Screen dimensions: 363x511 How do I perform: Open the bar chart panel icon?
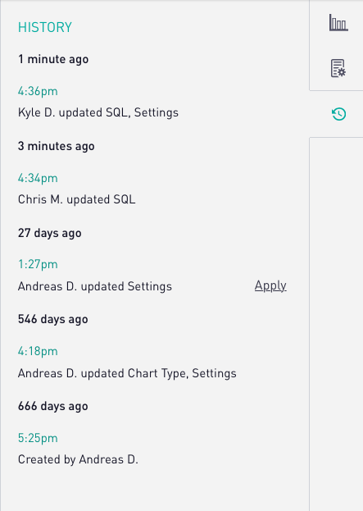pos(338,22)
